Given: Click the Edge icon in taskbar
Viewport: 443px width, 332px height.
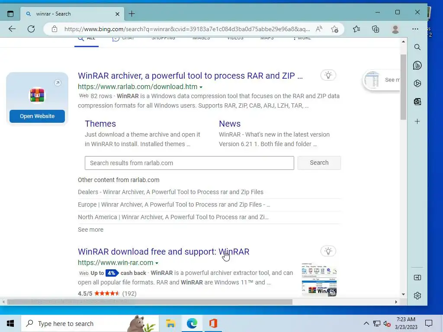Looking at the screenshot, I should (192, 323).
